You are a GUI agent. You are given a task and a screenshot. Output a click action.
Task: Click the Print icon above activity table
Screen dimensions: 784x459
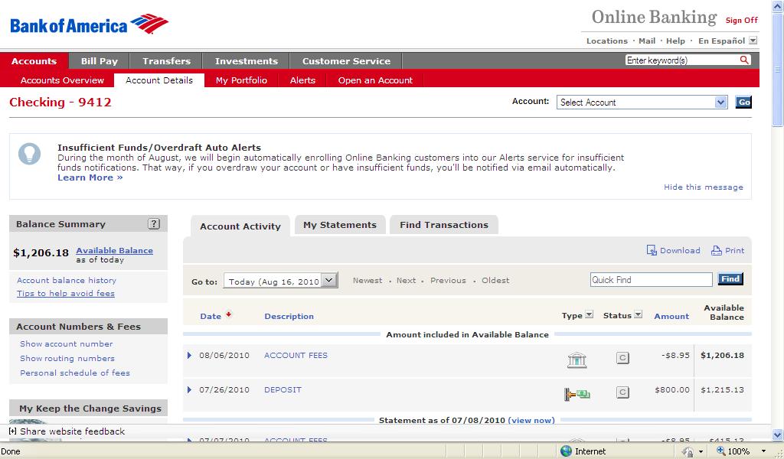(x=717, y=250)
